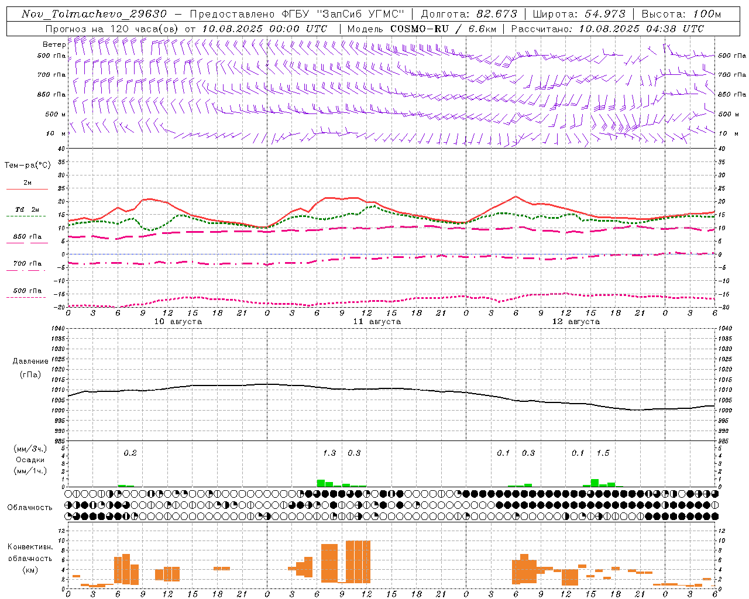Click the '12 августа' date label

(576, 322)
